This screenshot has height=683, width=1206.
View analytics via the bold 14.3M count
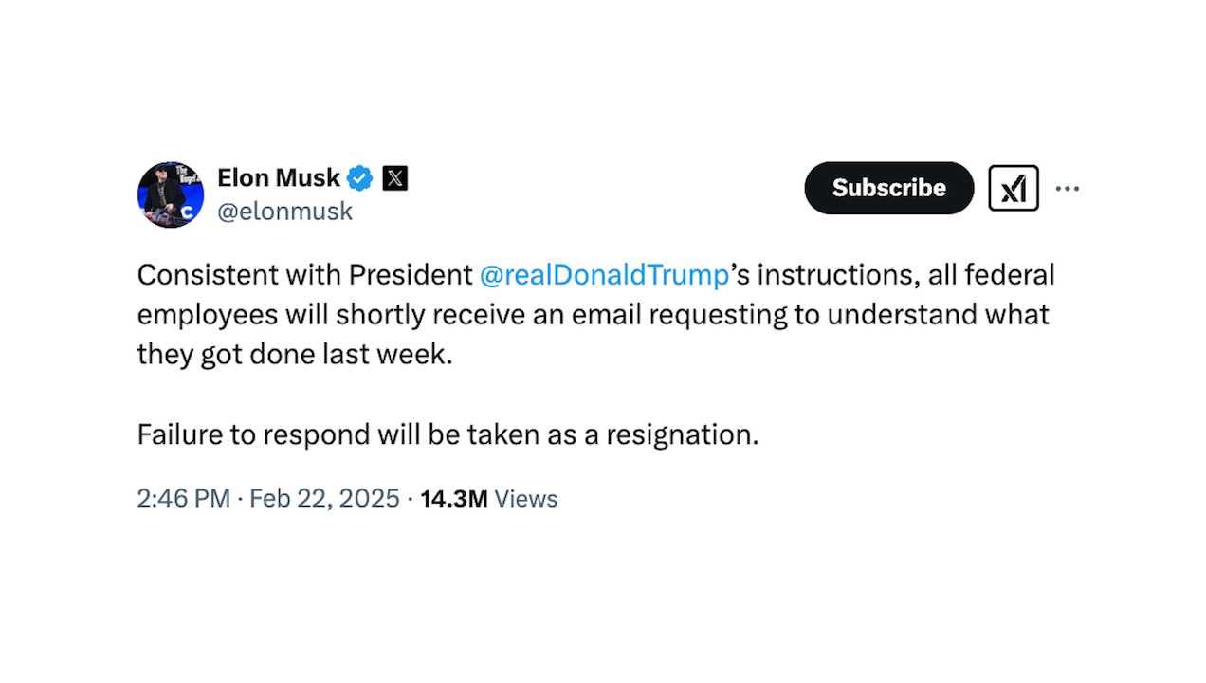click(454, 499)
